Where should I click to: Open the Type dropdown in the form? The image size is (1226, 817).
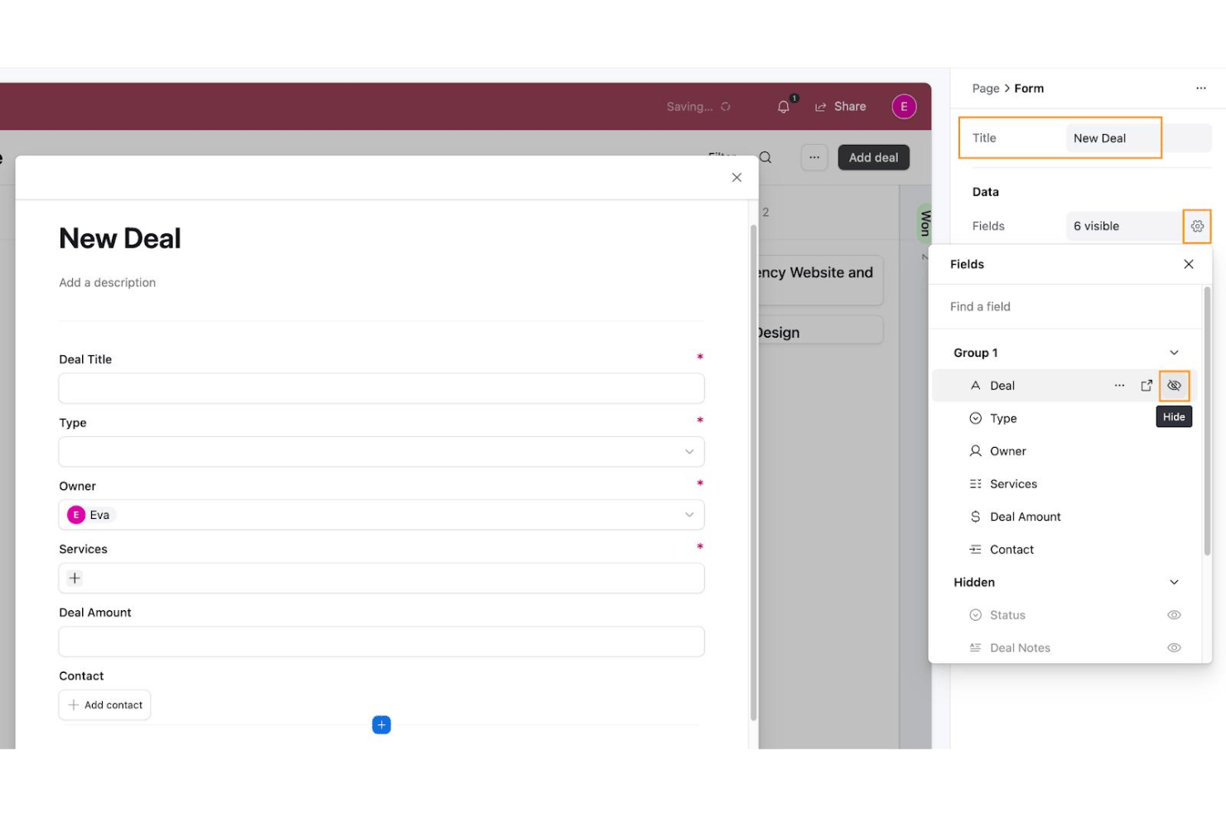pos(381,452)
